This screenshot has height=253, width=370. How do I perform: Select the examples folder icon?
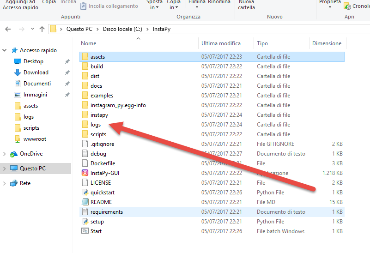85,95
